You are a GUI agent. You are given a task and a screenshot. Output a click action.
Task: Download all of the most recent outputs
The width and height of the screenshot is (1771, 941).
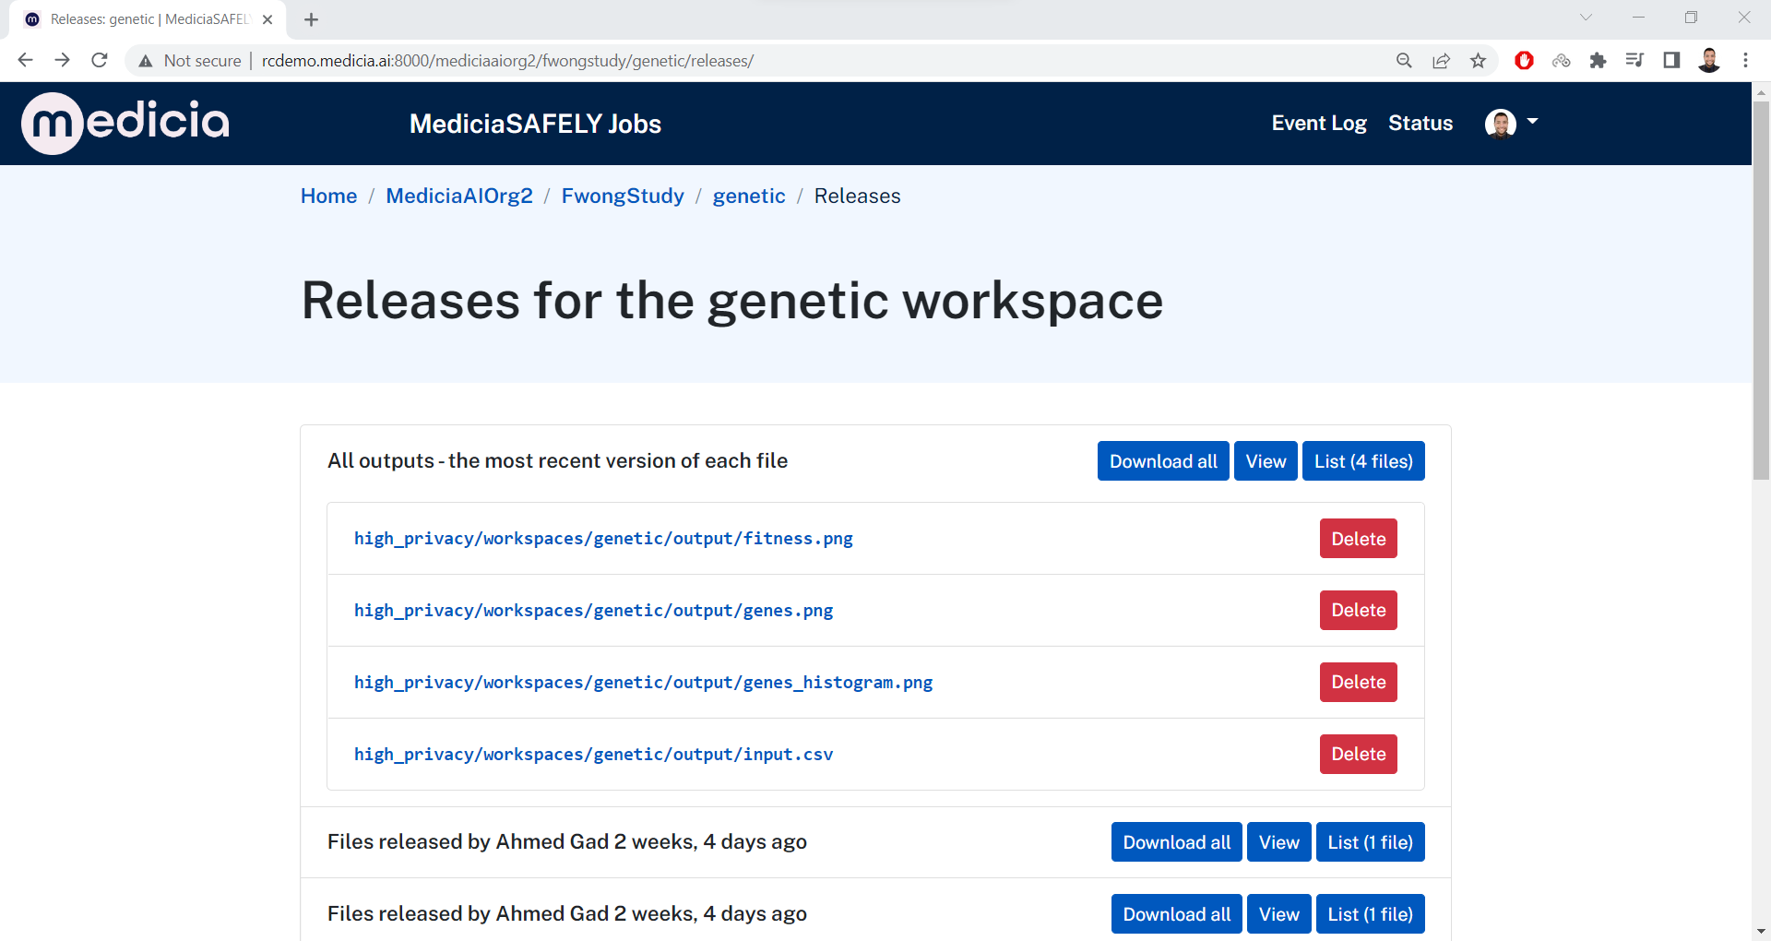coord(1163,461)
